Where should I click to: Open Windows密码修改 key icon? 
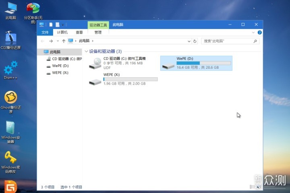coord(10,162)
